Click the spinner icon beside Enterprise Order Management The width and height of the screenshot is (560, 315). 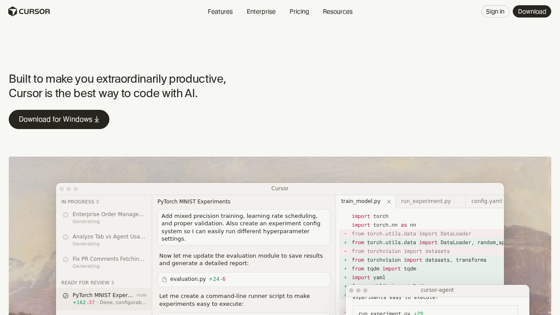(64, 214)
